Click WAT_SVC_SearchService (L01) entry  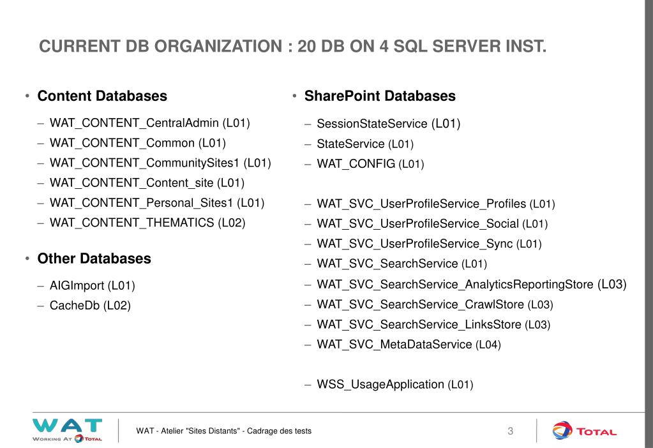402,264
